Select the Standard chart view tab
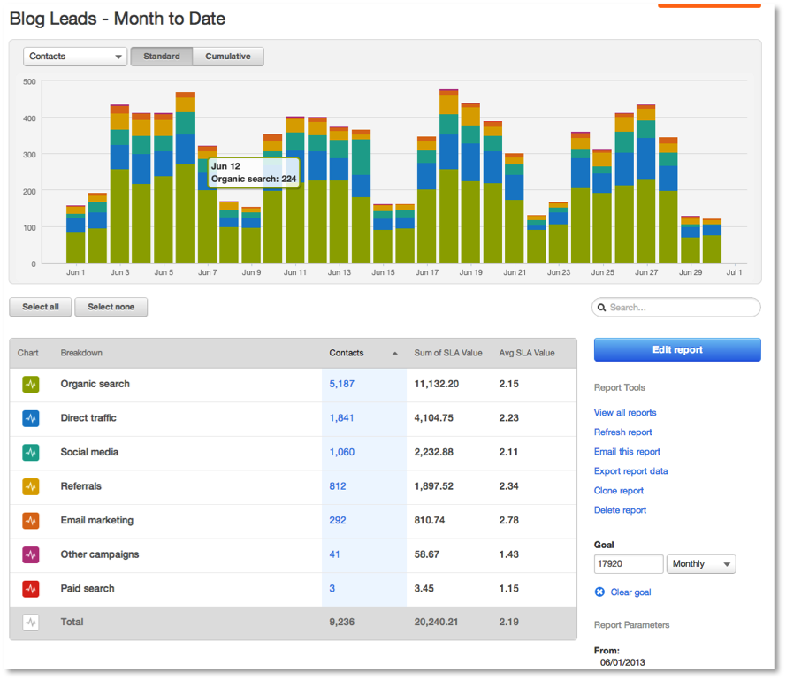The image size is (786, 680). coord(161,55)
